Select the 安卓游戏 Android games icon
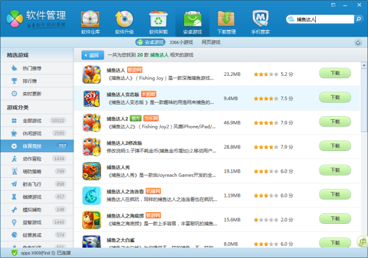 click(x=193, y=23)
